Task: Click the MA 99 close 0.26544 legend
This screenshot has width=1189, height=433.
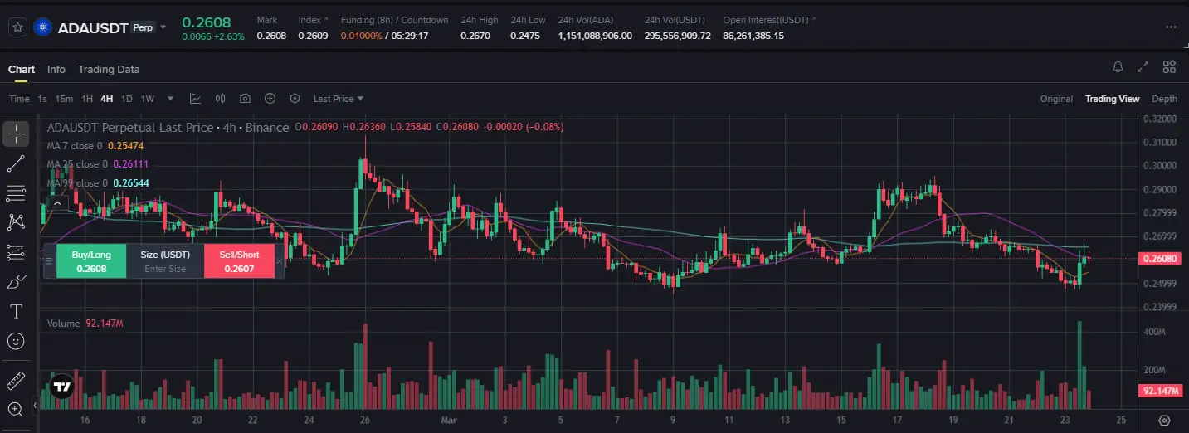Action: (x=98, y=183)
